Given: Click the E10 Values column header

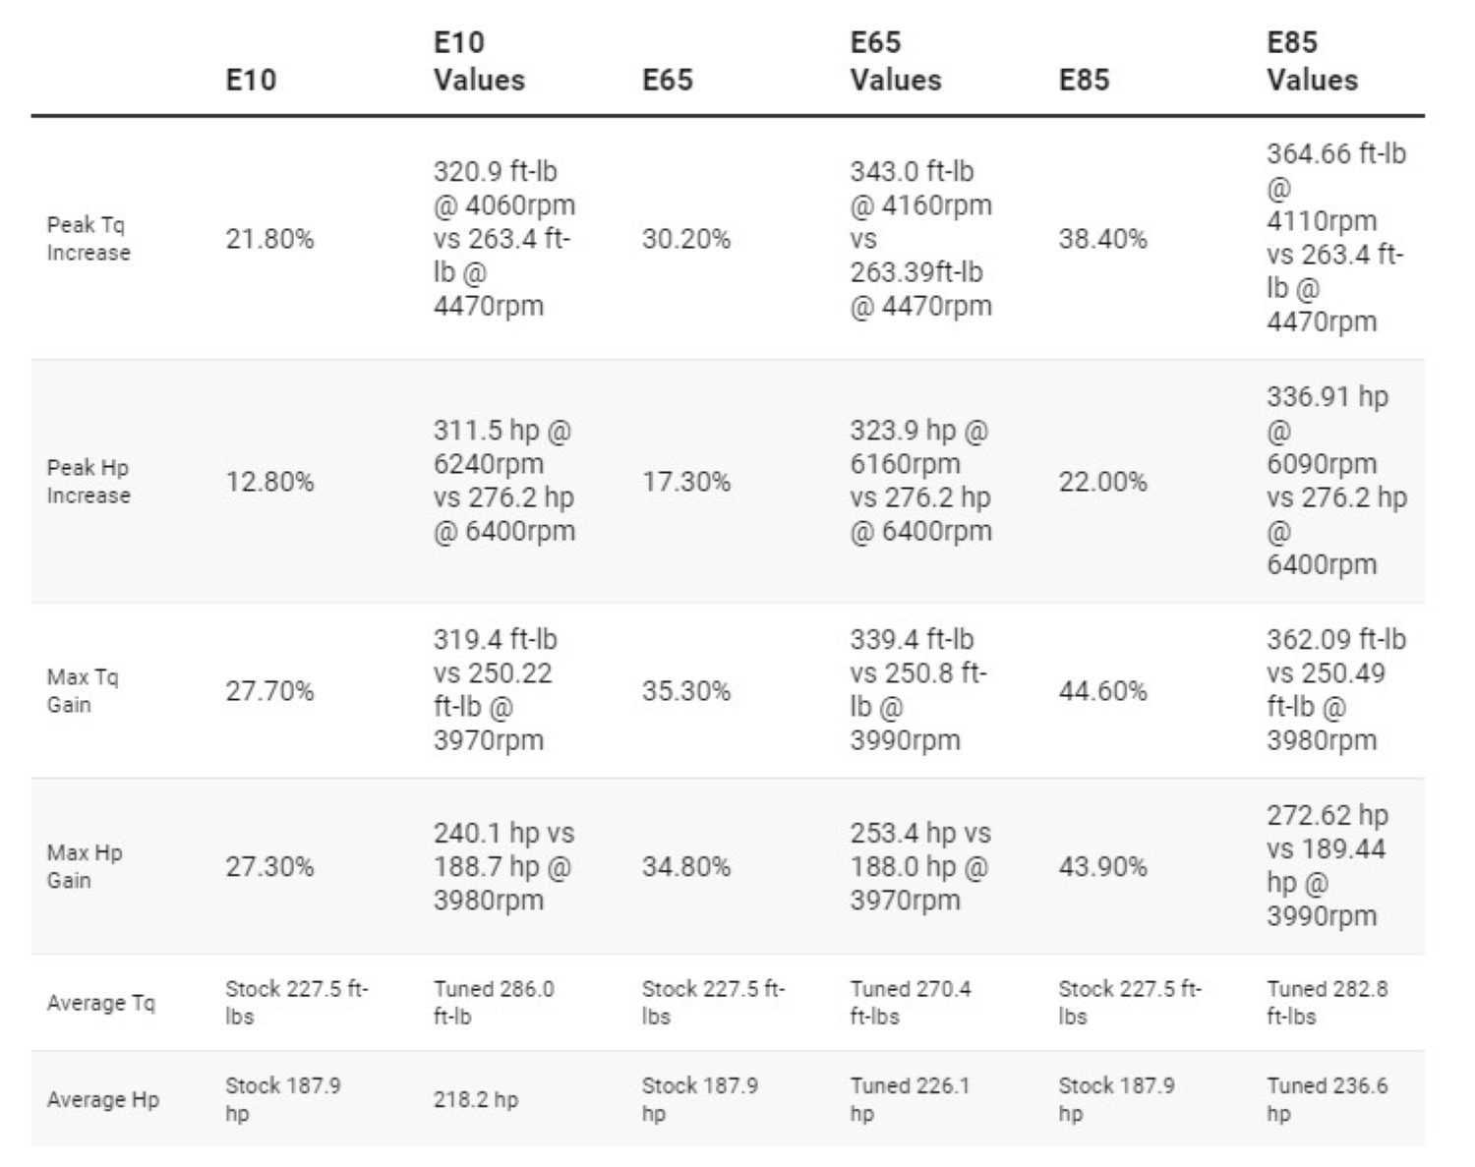Looking at the screenshot, I should pos(479,61).
